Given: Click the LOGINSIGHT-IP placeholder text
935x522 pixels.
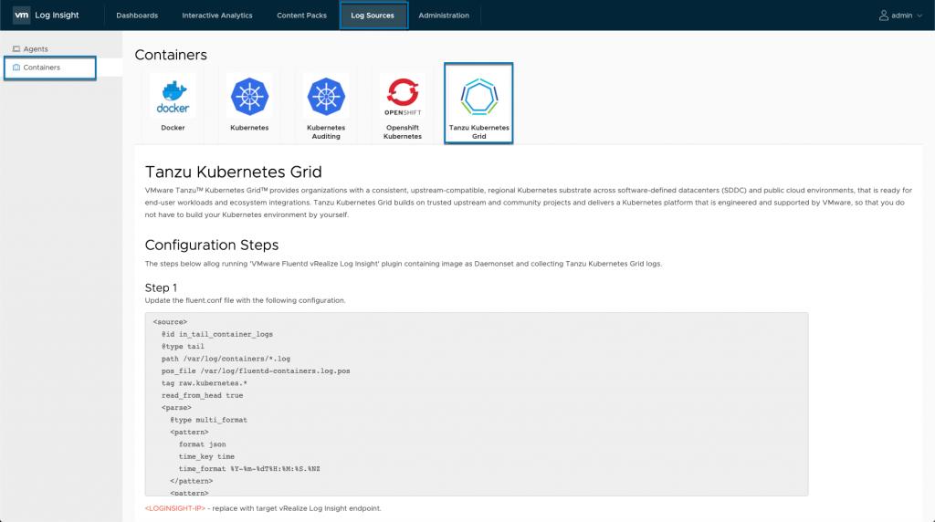Looking at the screenshot, I should [174, 508].
